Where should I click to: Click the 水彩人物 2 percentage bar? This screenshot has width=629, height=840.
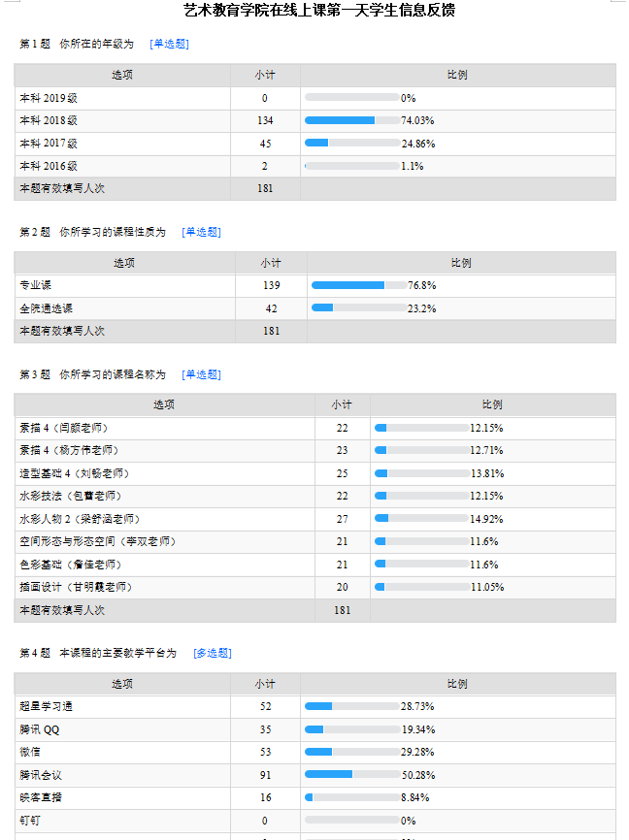coord(421,519)
